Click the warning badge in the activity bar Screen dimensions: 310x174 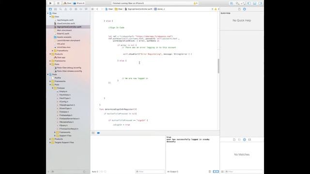pyautogui.click(x=195, y=3)
